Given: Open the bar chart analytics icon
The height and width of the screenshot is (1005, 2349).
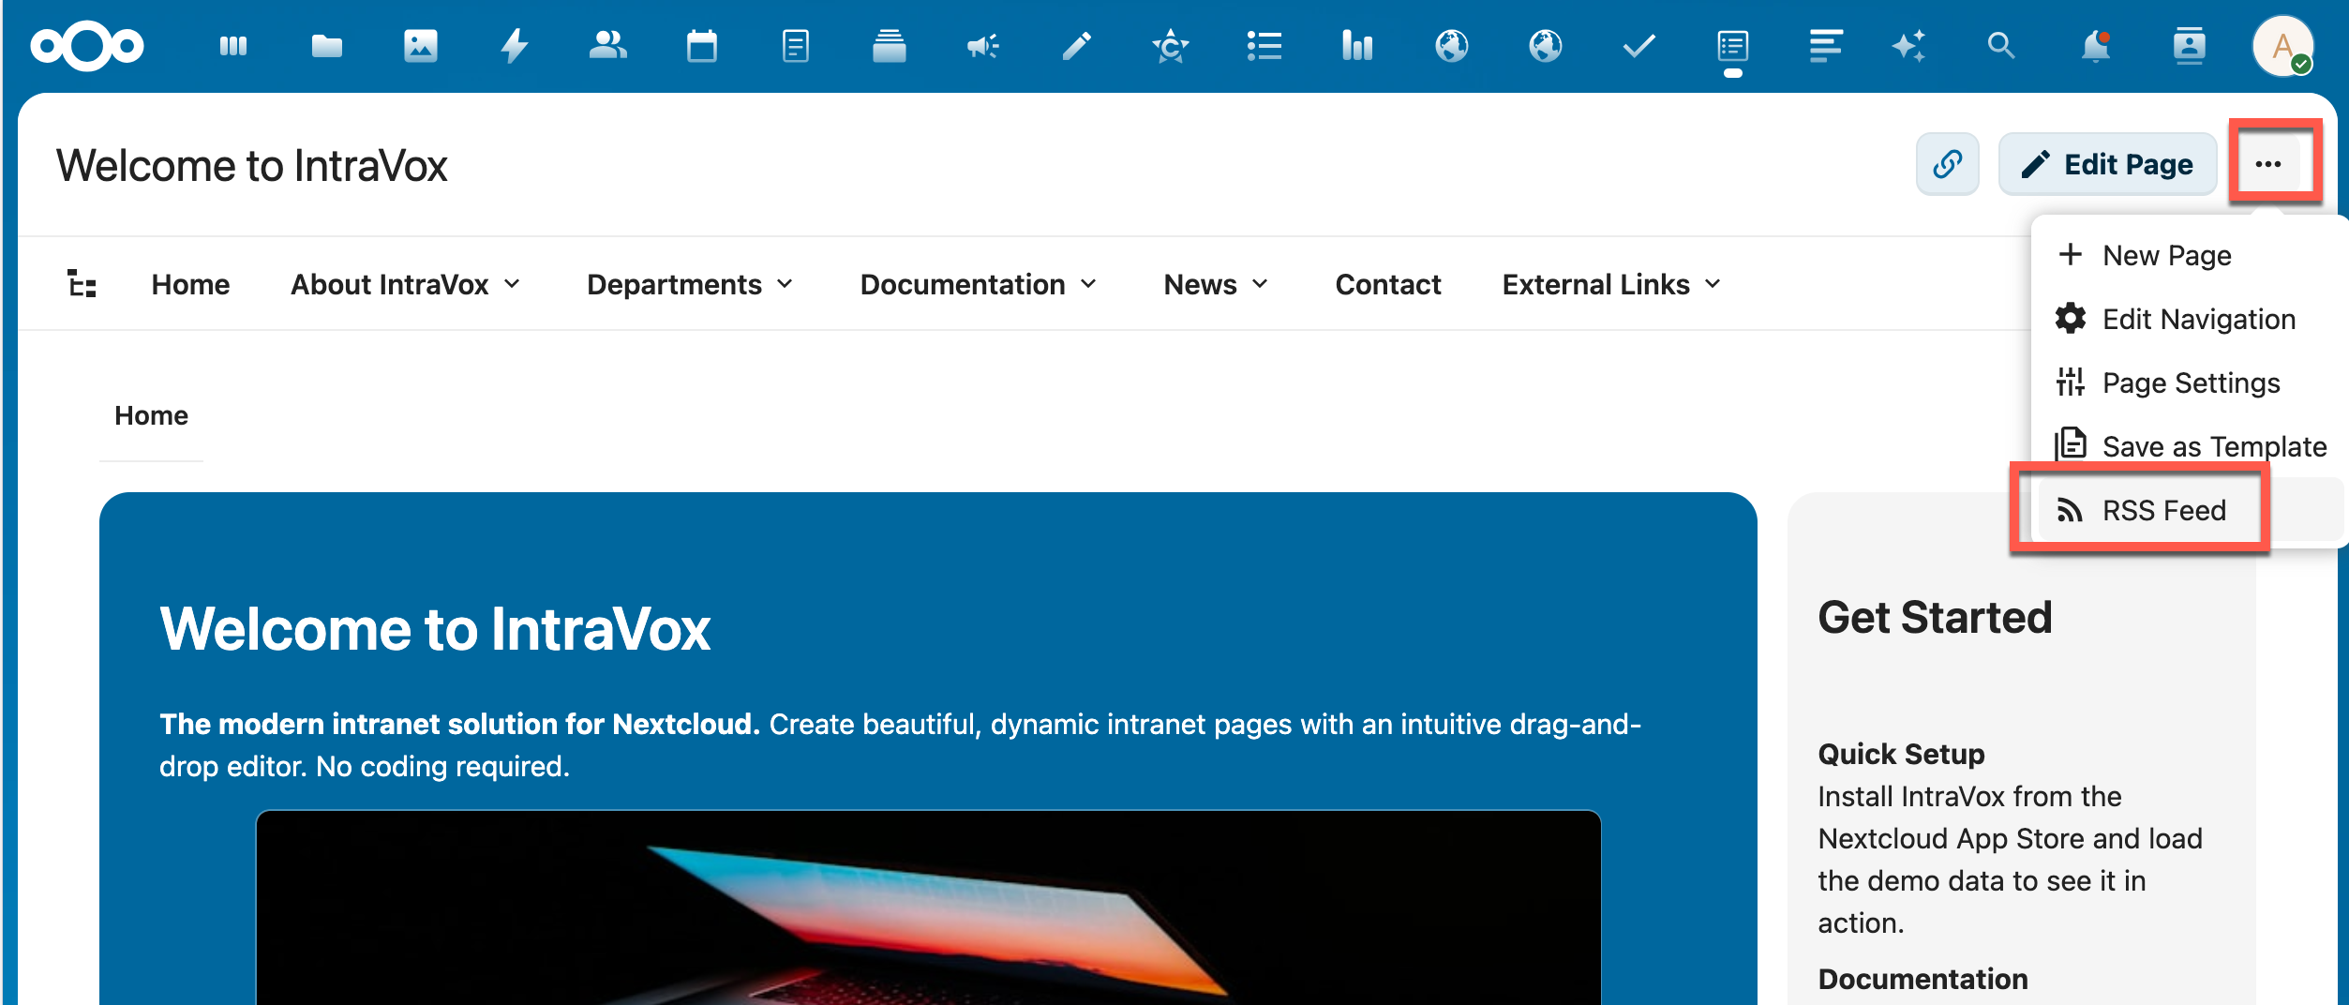Looking at the screenshot, I should (1357, 45).
